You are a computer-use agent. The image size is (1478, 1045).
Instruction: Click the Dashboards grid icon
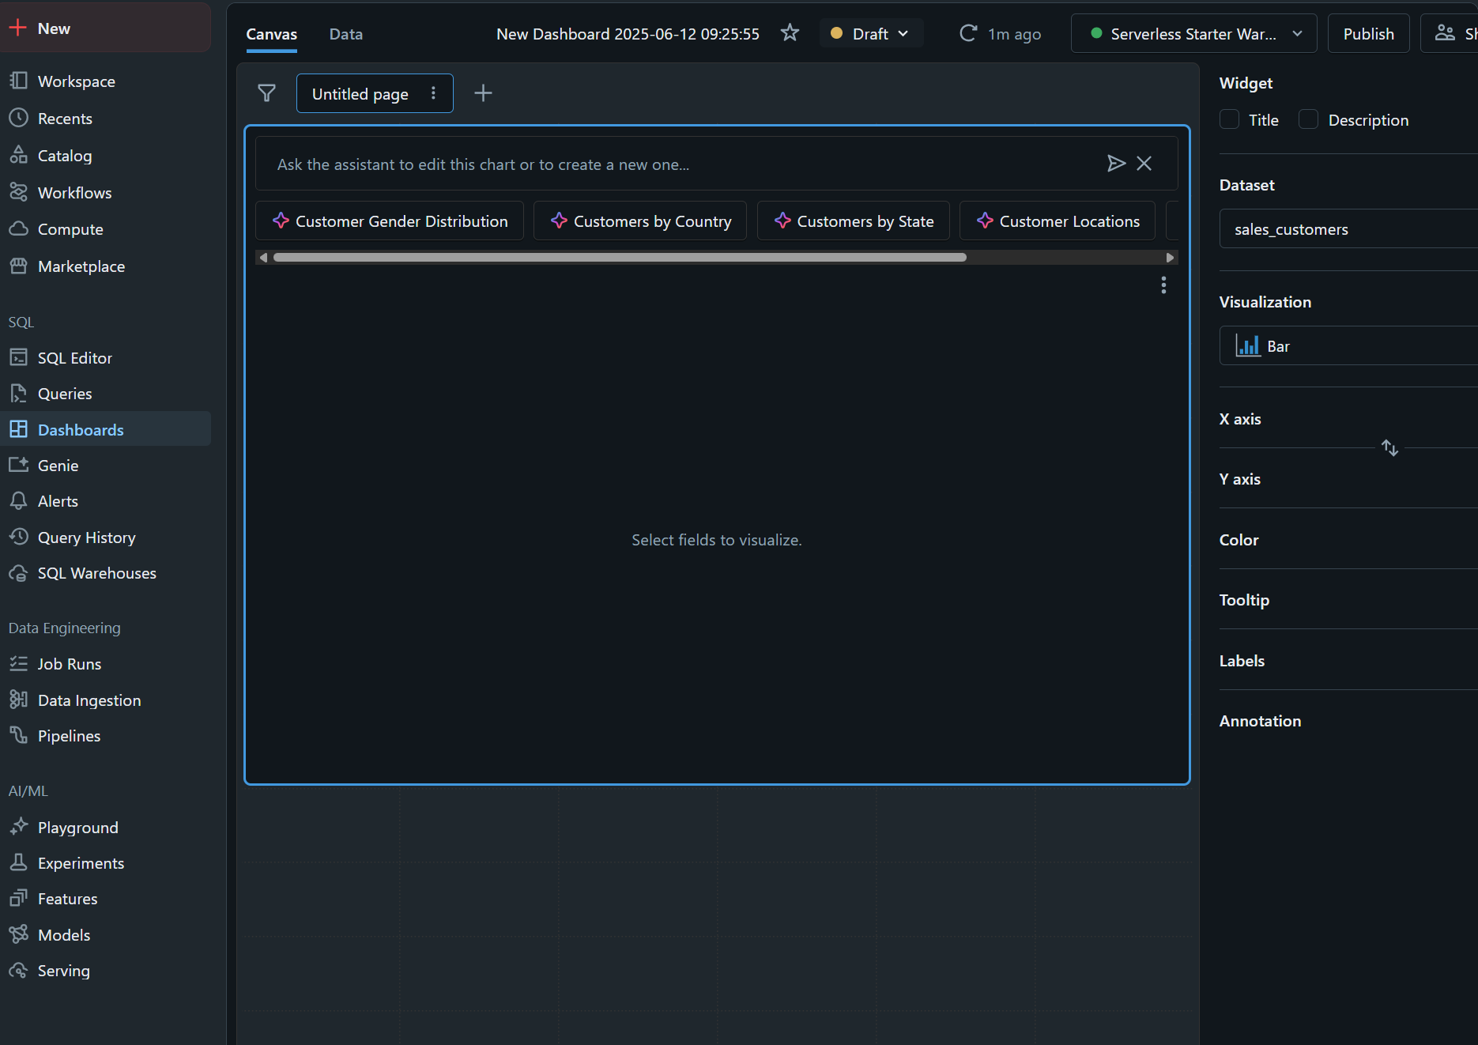coord(18,429)
